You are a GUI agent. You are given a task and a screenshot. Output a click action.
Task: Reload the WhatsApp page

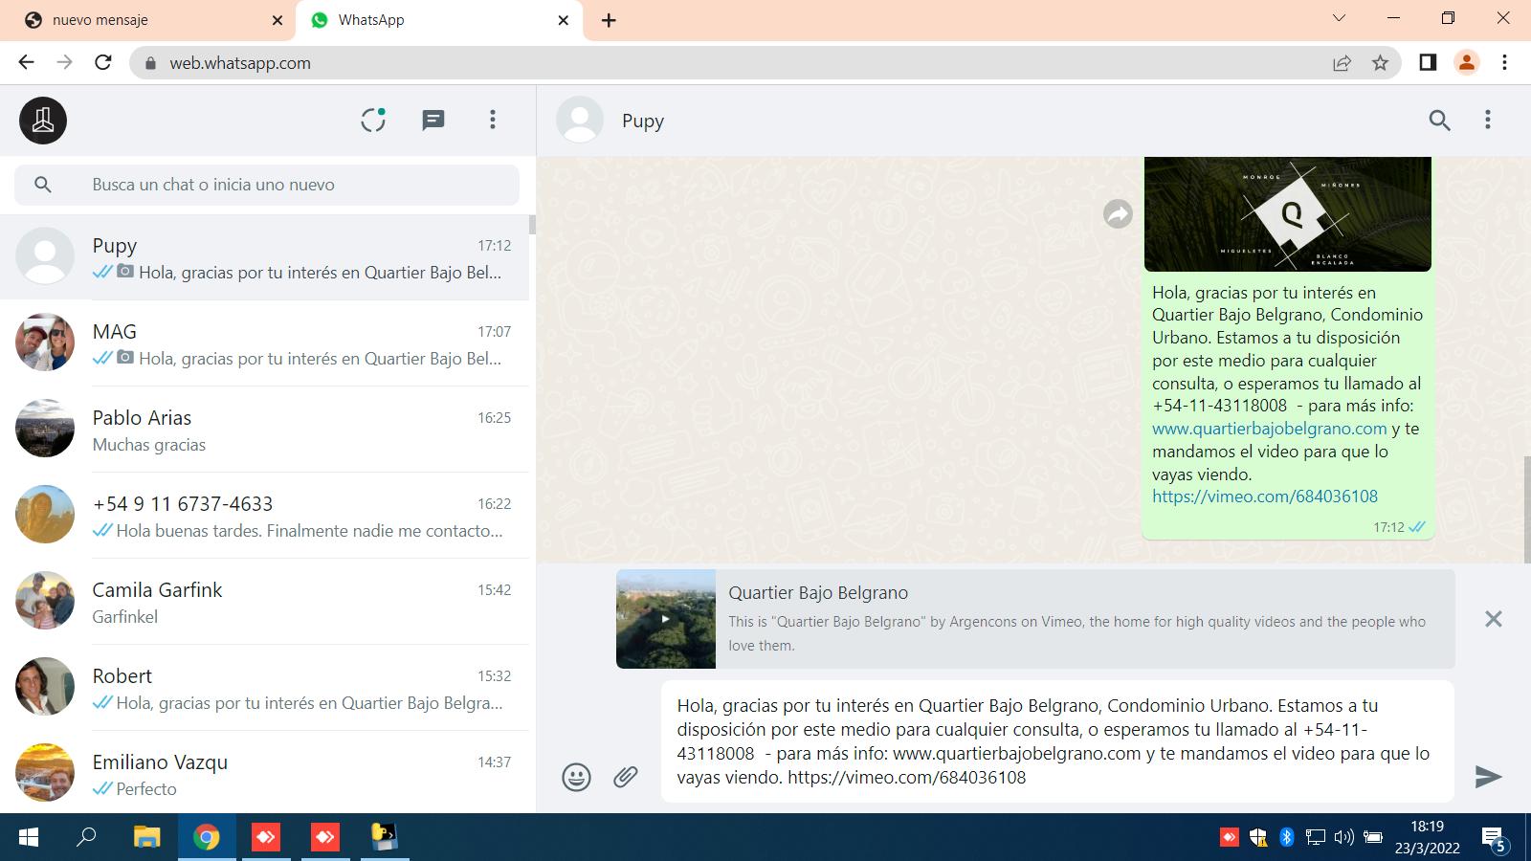click(103, 62)
